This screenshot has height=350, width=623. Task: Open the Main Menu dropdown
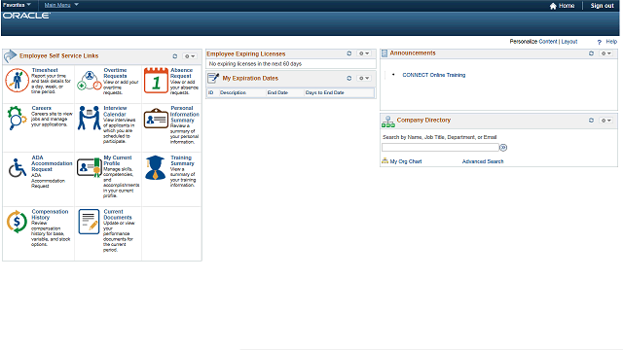(x=61, y=5)
